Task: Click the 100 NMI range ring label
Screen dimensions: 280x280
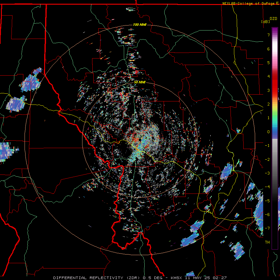Action: [x=140, y=25]
